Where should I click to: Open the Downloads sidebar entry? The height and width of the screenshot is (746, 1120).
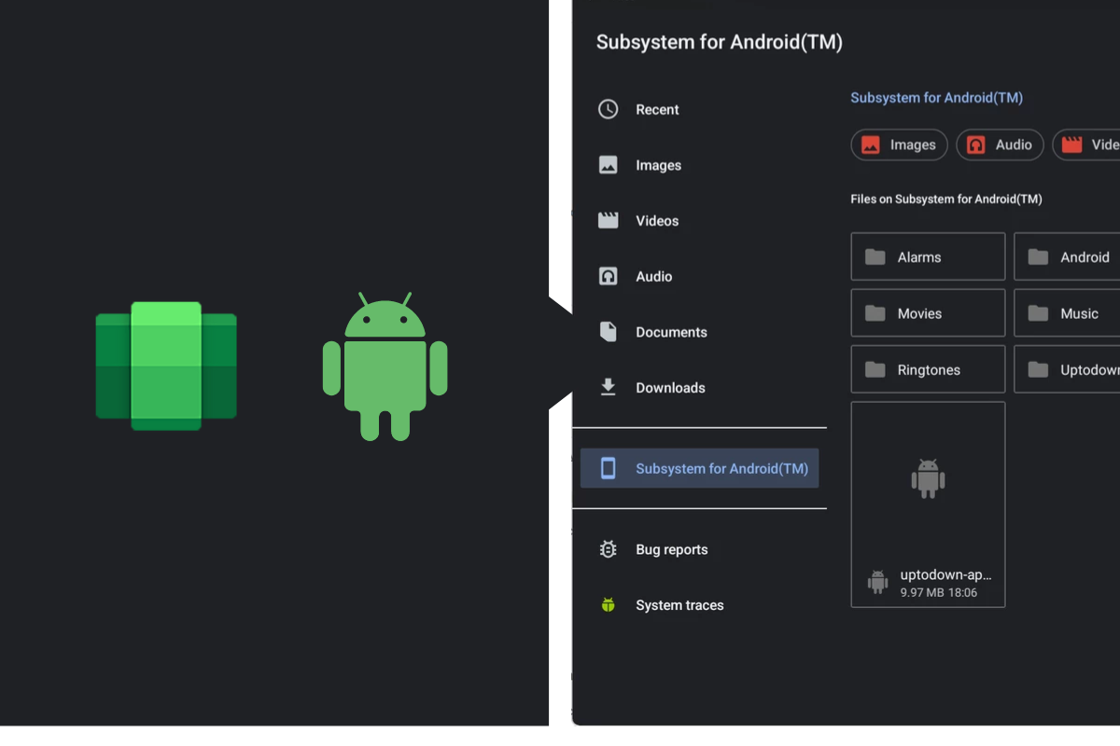point(670,388)
